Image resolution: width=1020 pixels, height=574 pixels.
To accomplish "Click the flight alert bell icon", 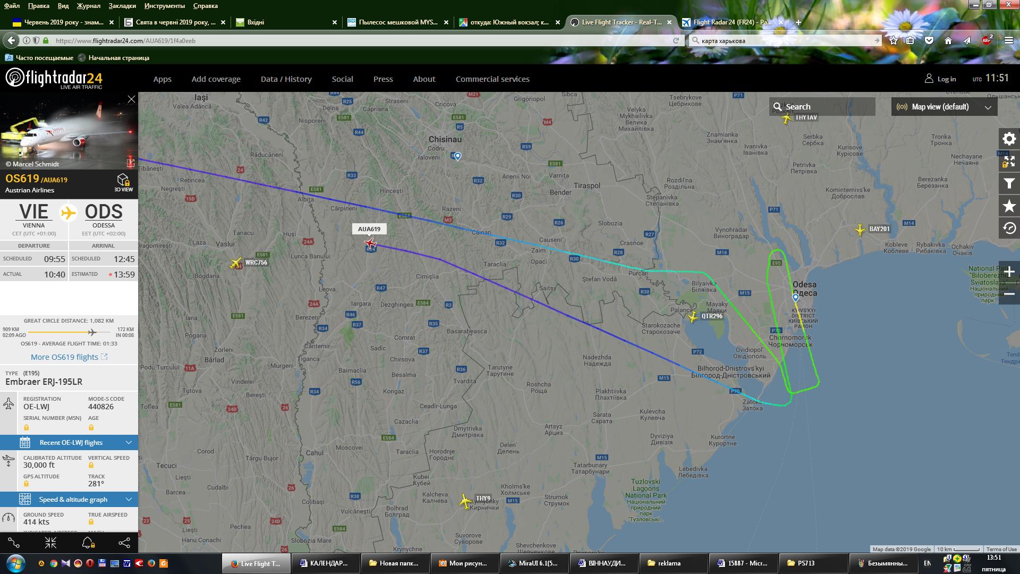I will click(88, 543).
